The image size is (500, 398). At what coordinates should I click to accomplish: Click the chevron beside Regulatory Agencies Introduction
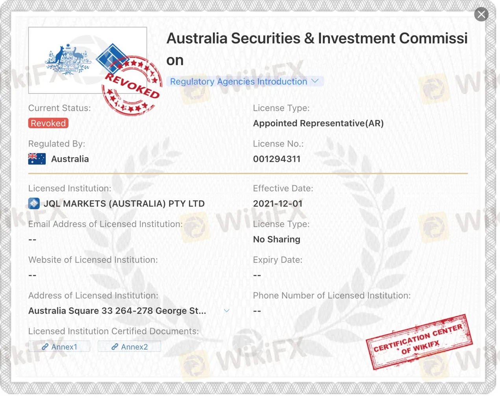[x=315, y=81]
